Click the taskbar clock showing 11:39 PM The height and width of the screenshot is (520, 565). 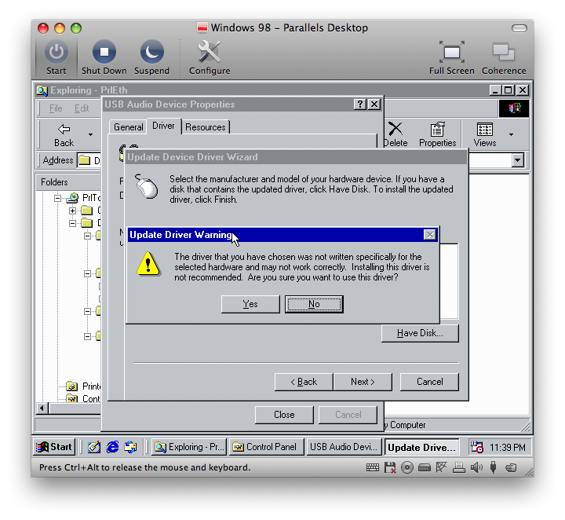click(x=507, y=448)
